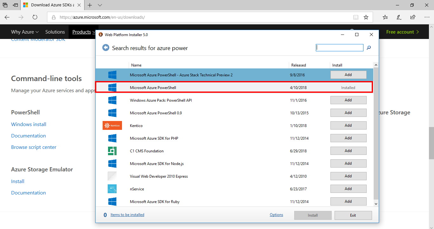Click the Edge address bar URL
The height and width of the screenshot is (229, 434).
[102, 17]
